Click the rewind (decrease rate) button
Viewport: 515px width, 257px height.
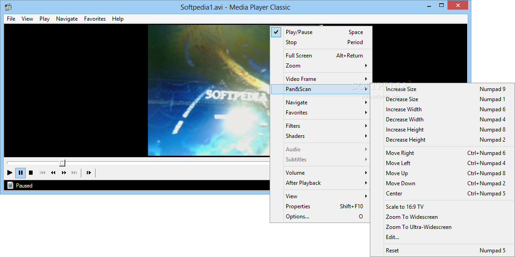53,172
